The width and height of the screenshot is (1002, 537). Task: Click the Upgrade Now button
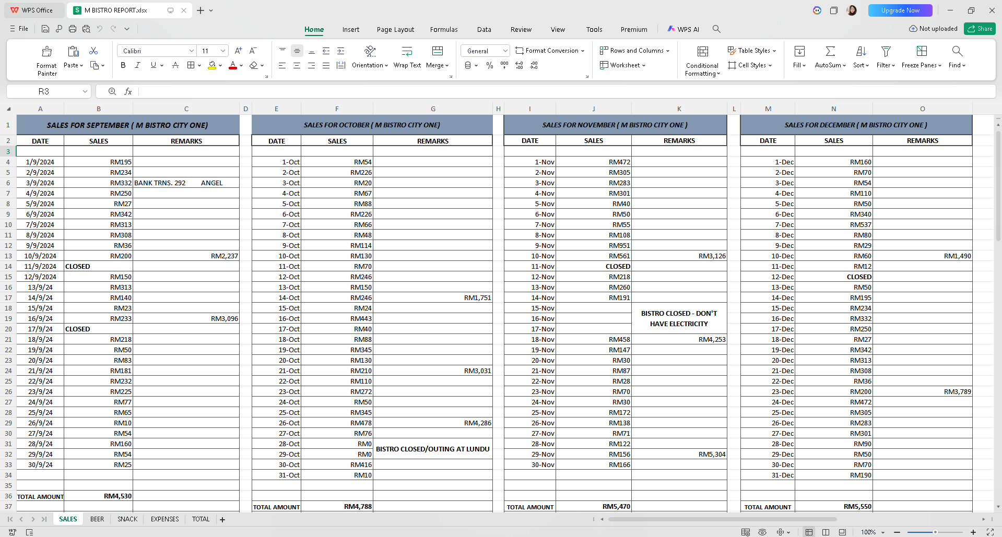point(900,10)
